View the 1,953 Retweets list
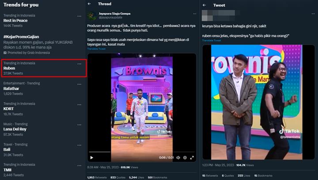 coord(97,177)
